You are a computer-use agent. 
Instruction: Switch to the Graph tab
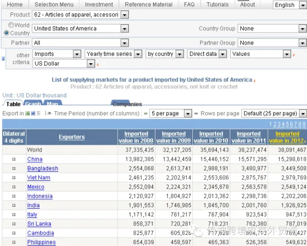[33, 103]
